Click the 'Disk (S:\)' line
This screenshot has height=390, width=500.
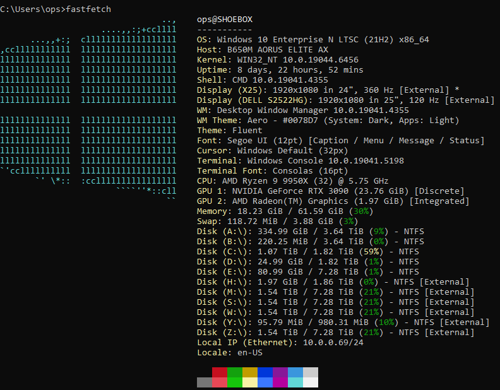(x=336, y=302)
